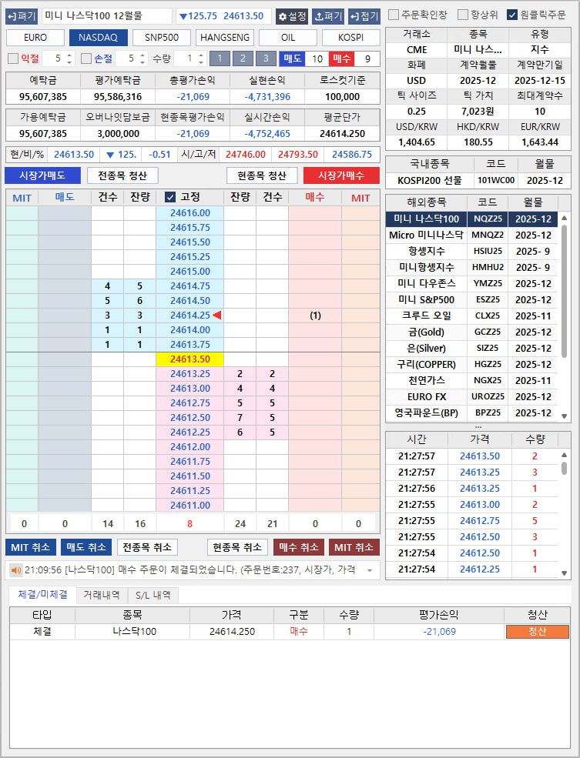
Task: Click the 매수 취소 button
Action: click(298, 547)
